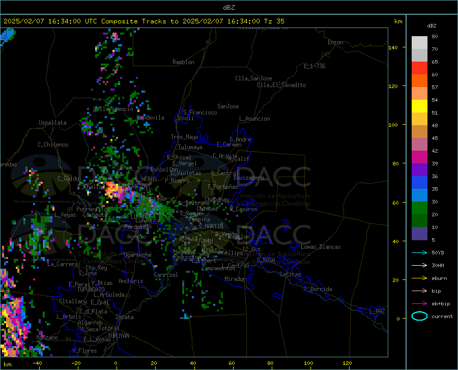Select the yellow 54 dBZ color swatch
The height and width of the screenshot is (370, 458).
419,106
